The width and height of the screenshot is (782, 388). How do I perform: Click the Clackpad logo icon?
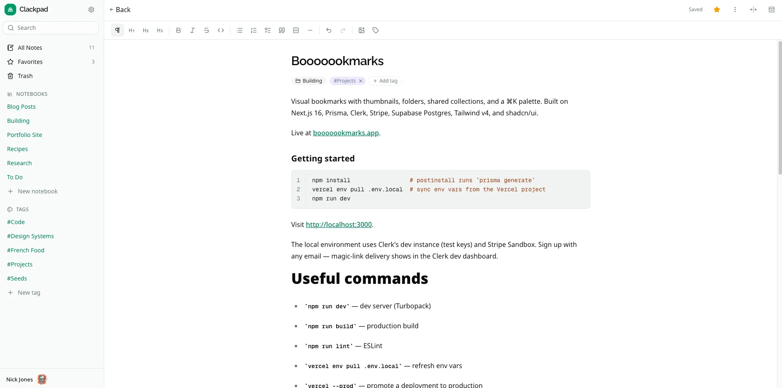(10, 10)
